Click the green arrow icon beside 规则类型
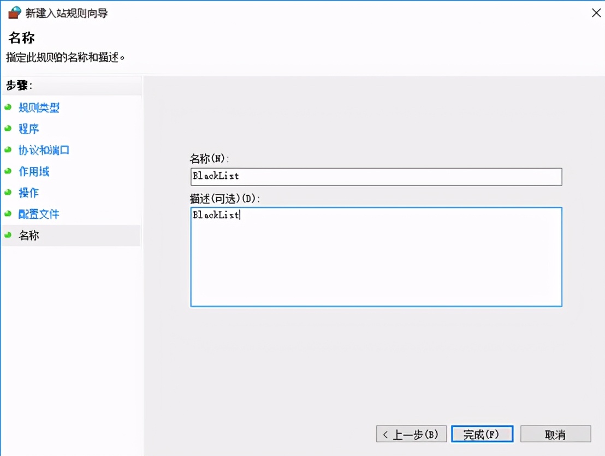Viewport: 605px width, 456px height. pos(8,107)
